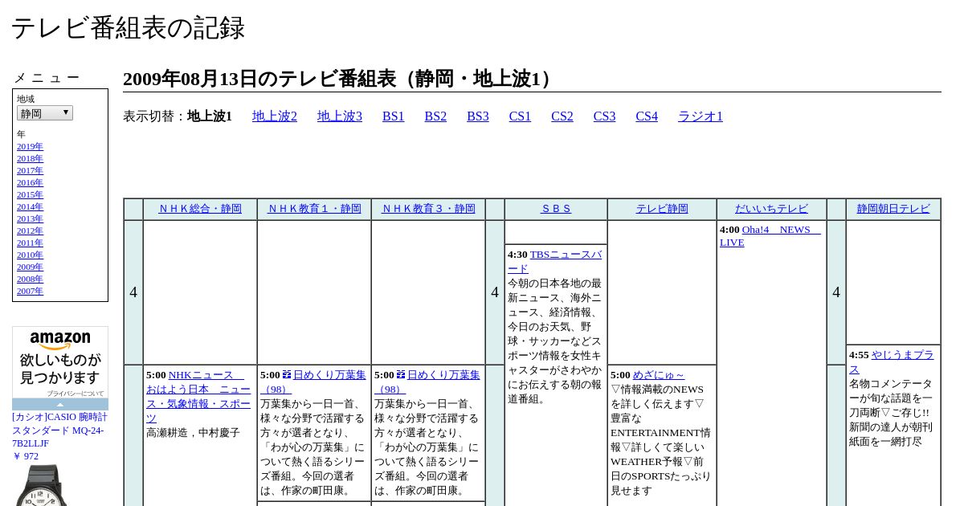The width and height of the screenshot is (964, 506).
Task: Open the 2011年 archive link
Action: [x=30, y=243]
